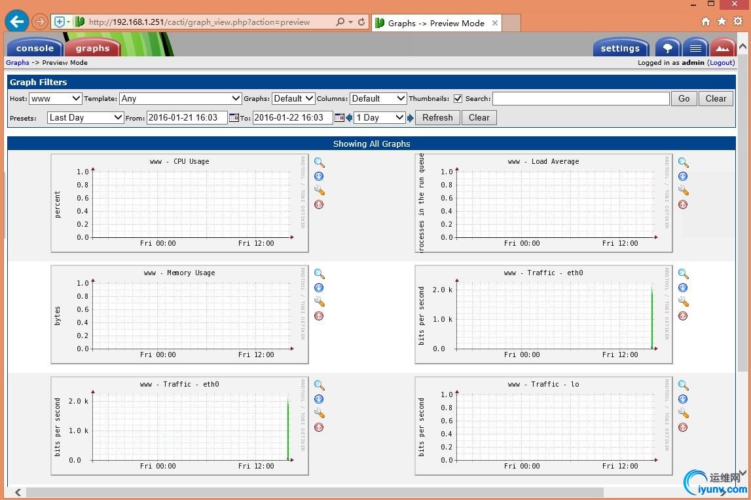This screenshot has width=751, height=500.
Task: Open Memory Usage graph wrench properties icon
Action: pyautogui.click(x=319, y=301)
